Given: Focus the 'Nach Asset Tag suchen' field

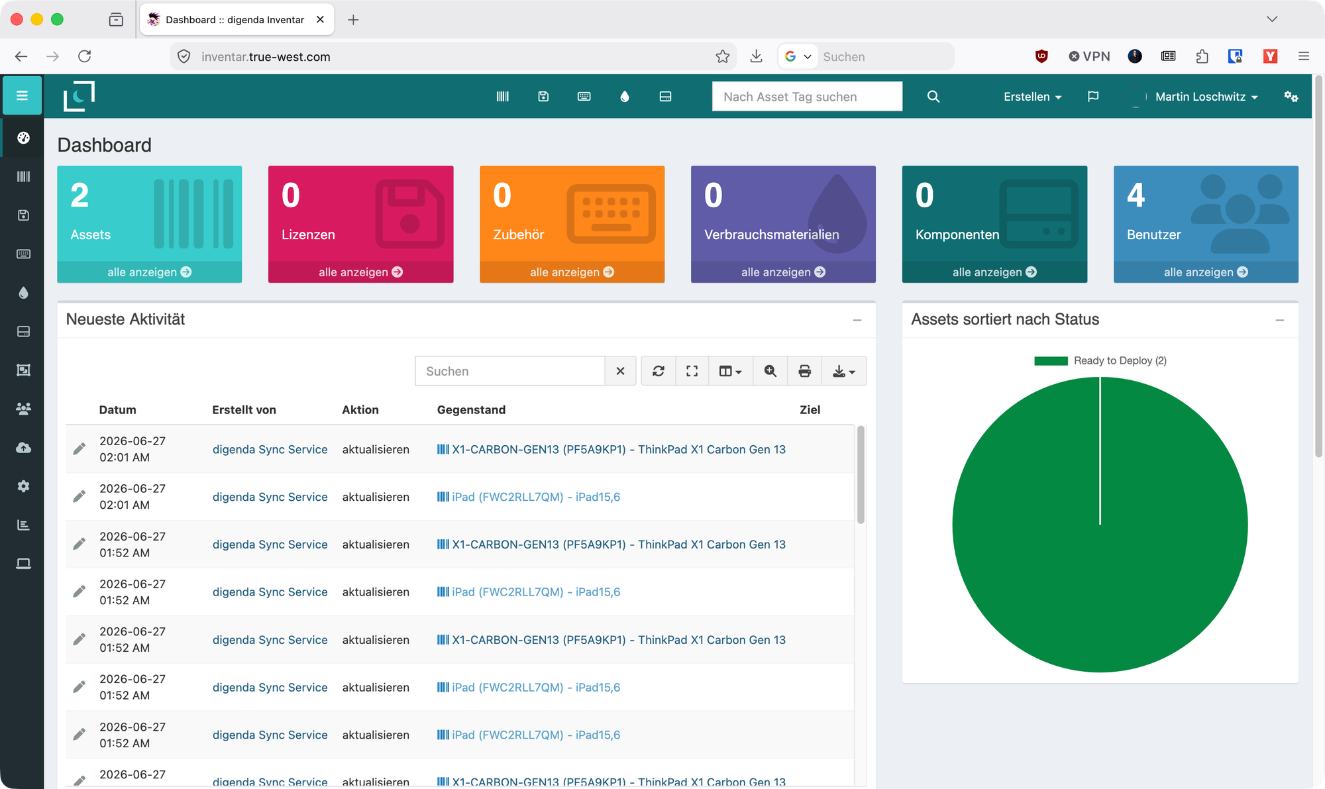Looking at the screenshot, I should [807, 97].
